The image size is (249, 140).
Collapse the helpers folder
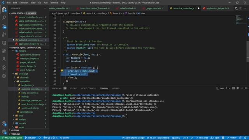pos(13,51)
